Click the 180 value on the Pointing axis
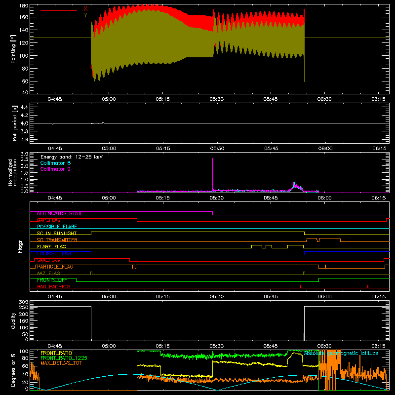 24,6
